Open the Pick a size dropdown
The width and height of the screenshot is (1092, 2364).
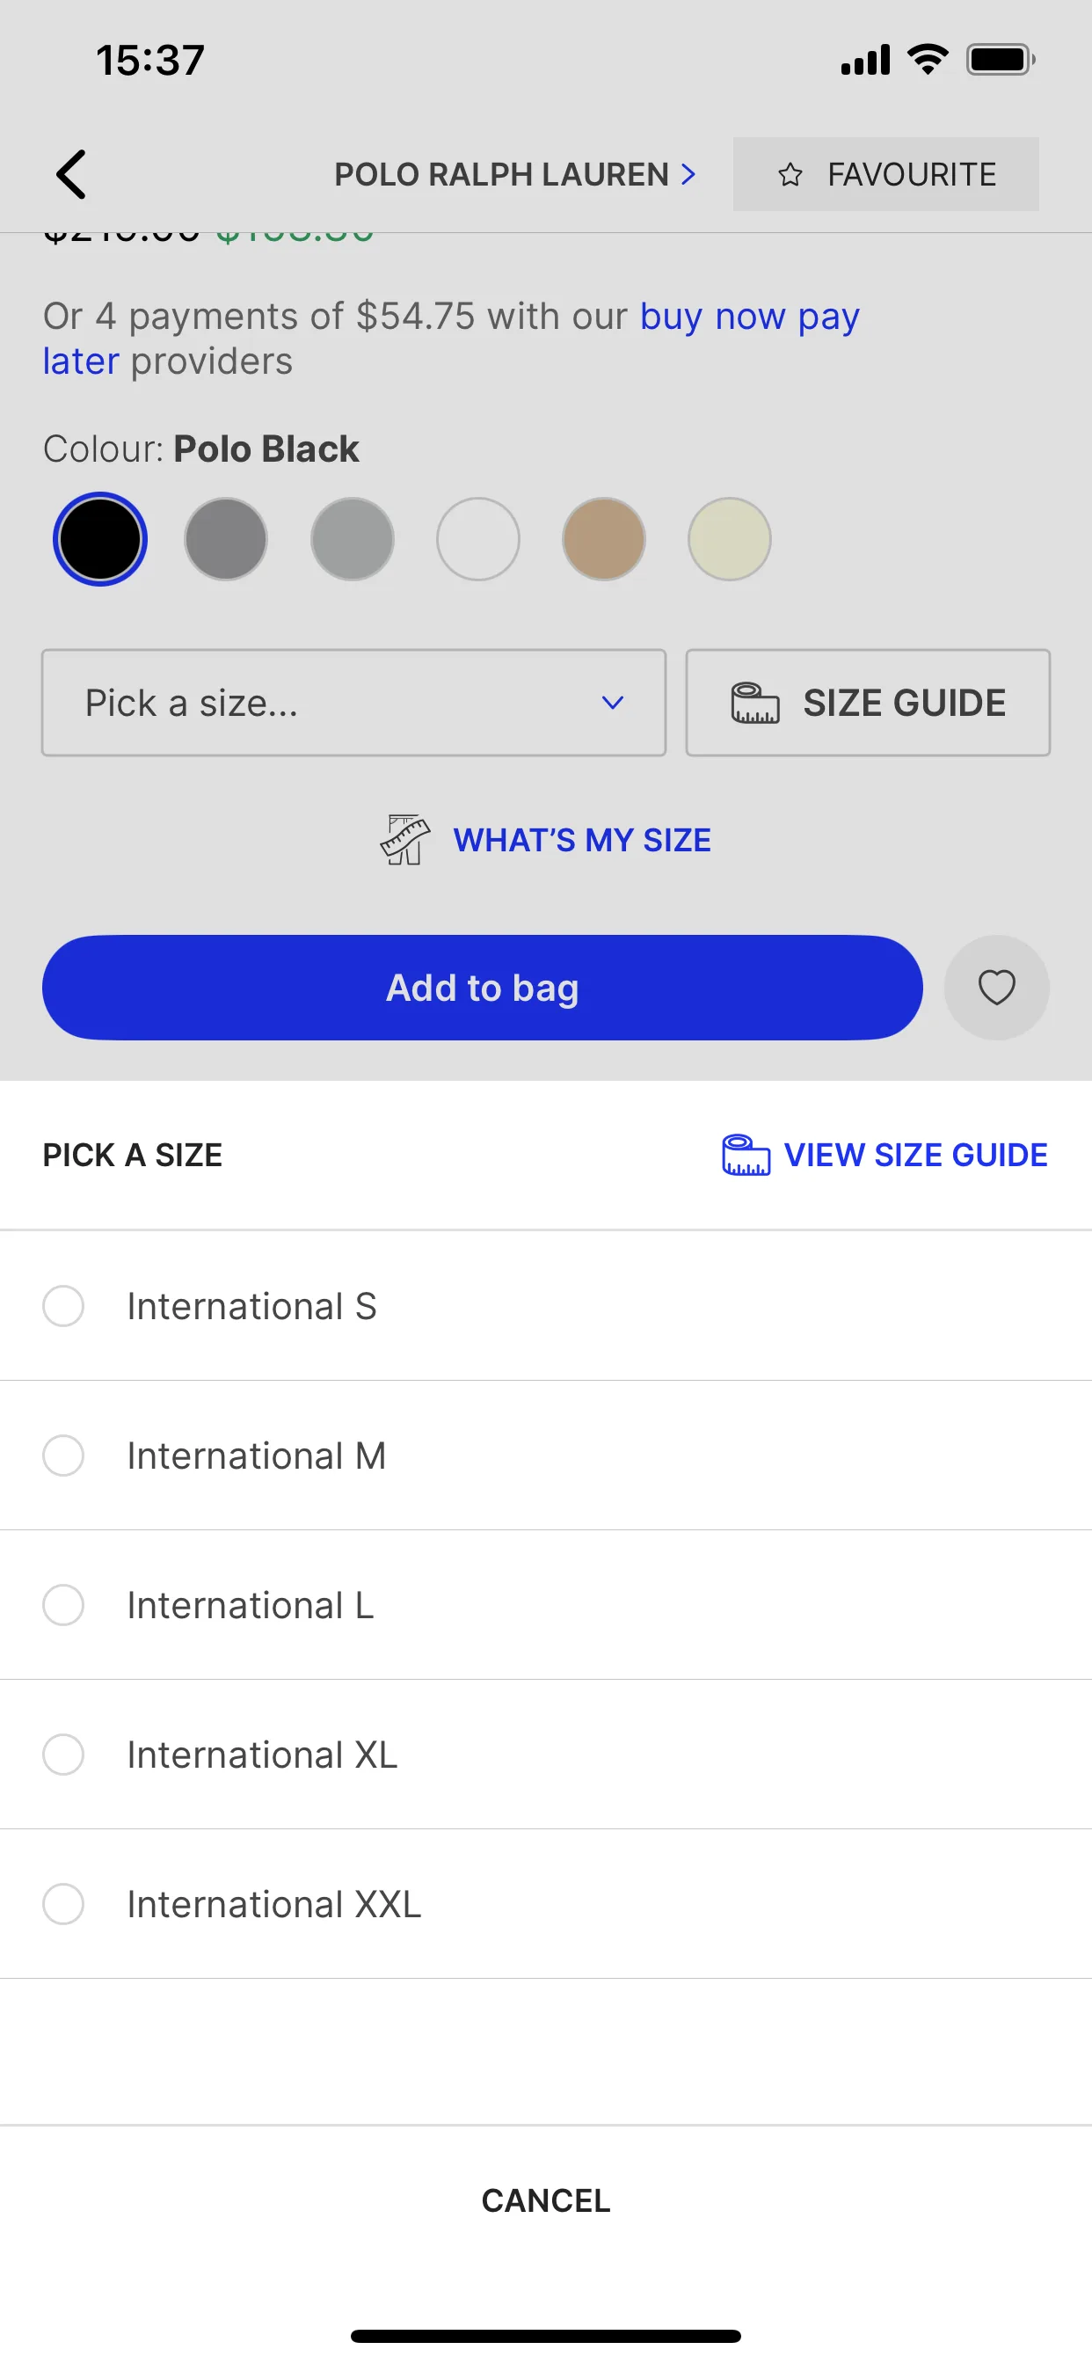[x=353, y=703]
